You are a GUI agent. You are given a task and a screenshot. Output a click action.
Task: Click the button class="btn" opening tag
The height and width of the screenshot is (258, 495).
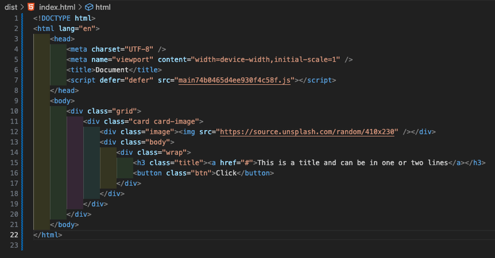click(174, 173)
